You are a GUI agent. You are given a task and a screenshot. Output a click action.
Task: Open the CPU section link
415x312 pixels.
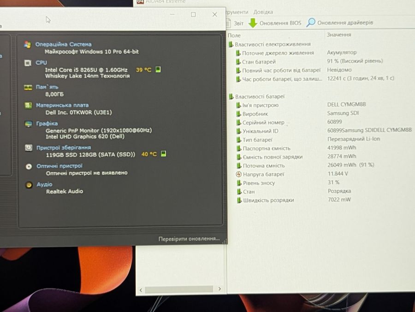41,63
